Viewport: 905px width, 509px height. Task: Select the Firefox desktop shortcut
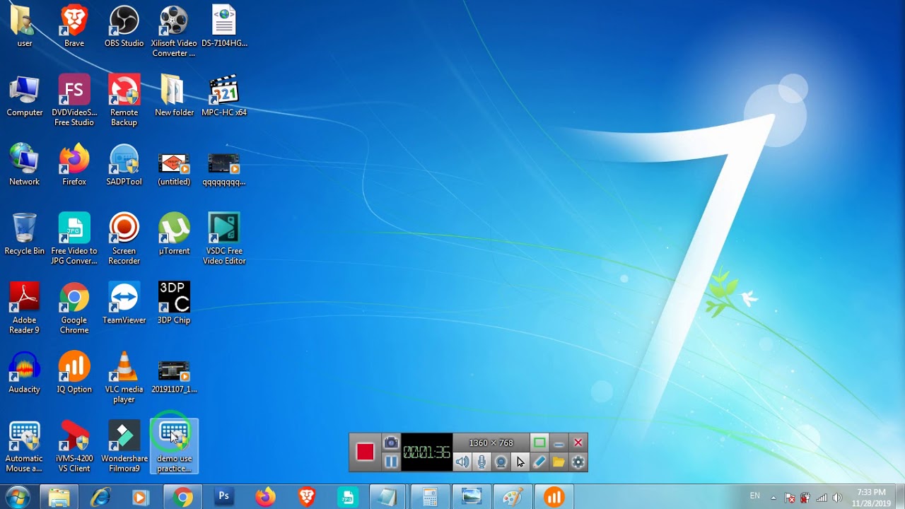(x=74, y=165)
